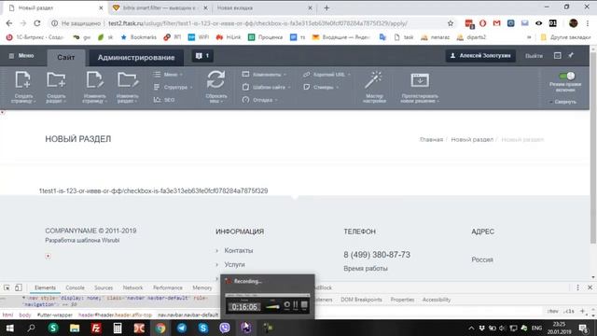Open Calculator from taskbar

[118, 328]
